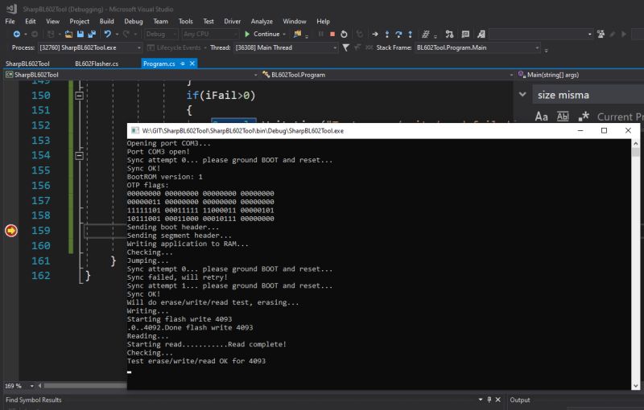Toggle pin on Program.cs tab

coord(183,64)
